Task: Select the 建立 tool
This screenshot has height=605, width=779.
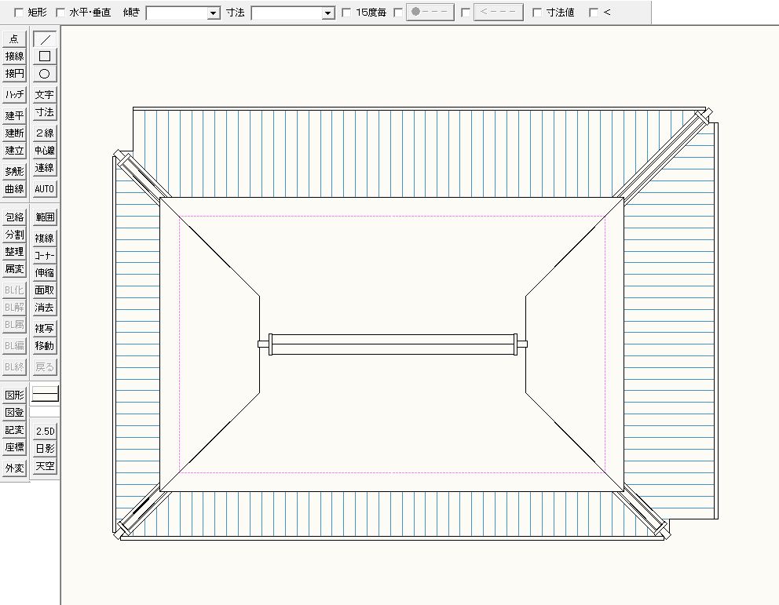Action: (14, 151)
